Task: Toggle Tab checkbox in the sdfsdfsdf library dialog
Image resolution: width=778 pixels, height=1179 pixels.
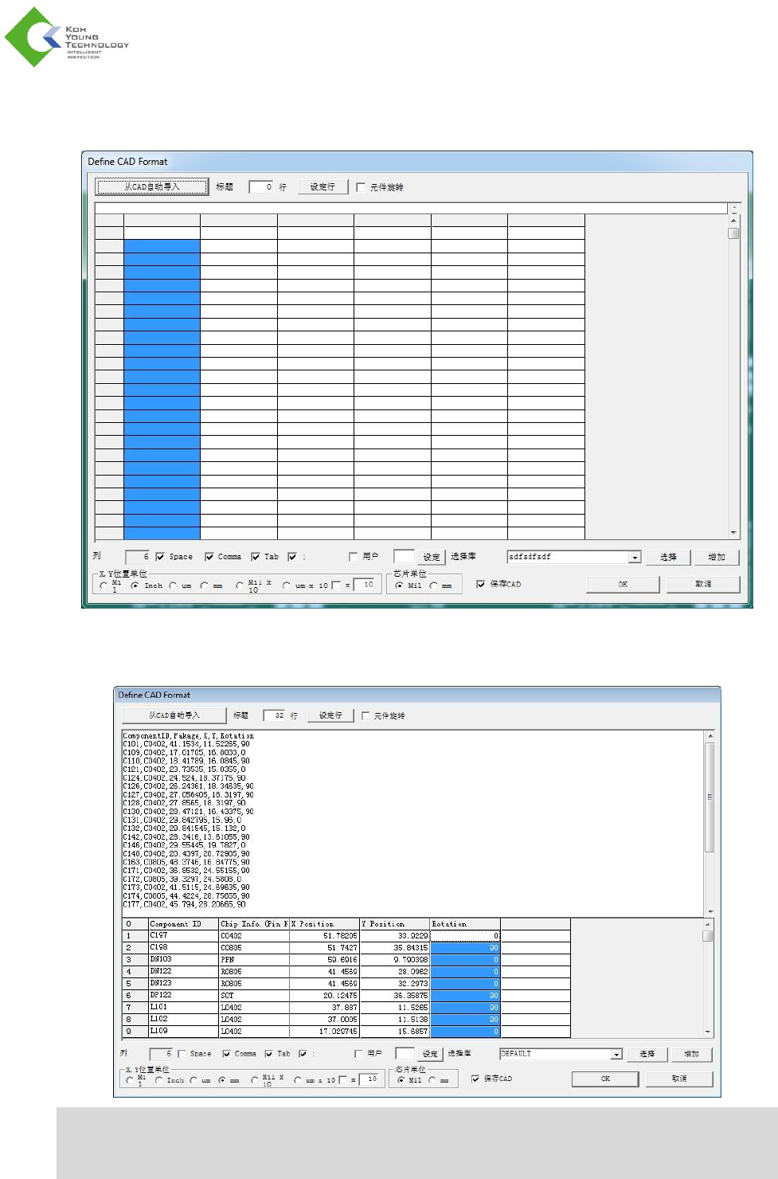Action: [256, 557]
